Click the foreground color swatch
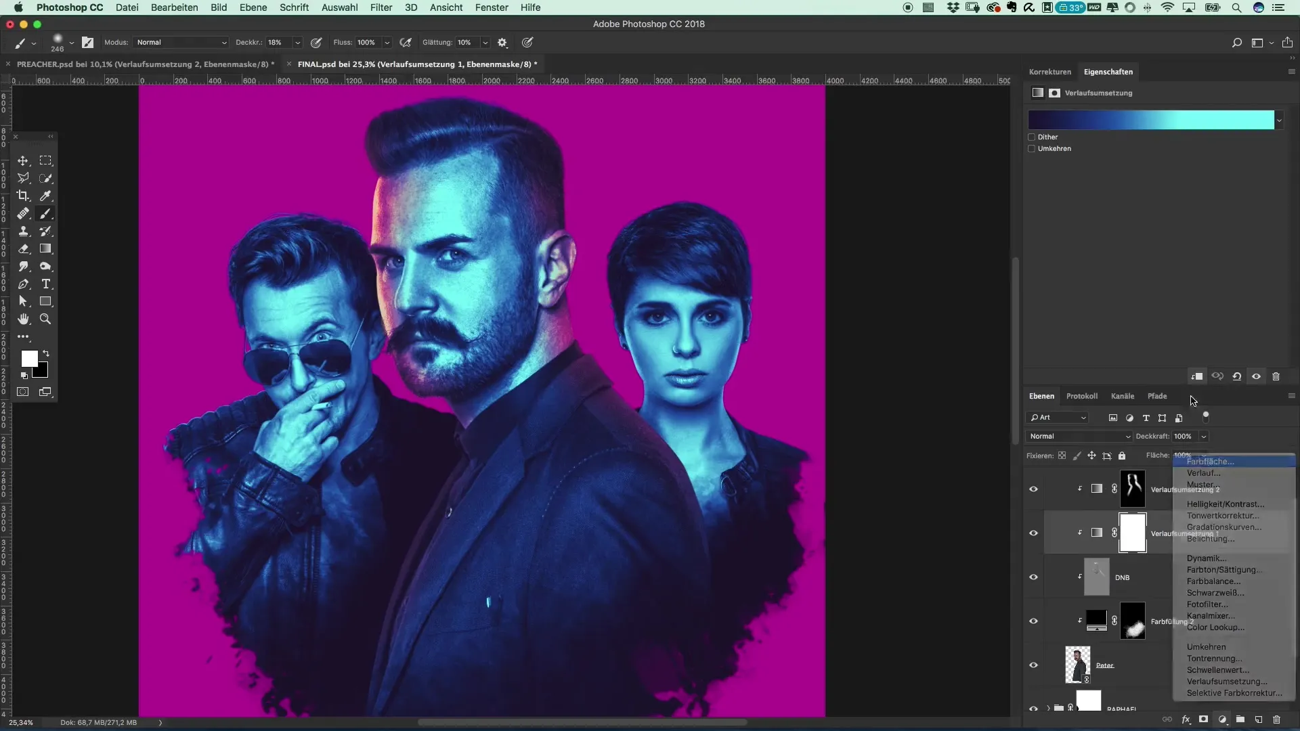 29,358
